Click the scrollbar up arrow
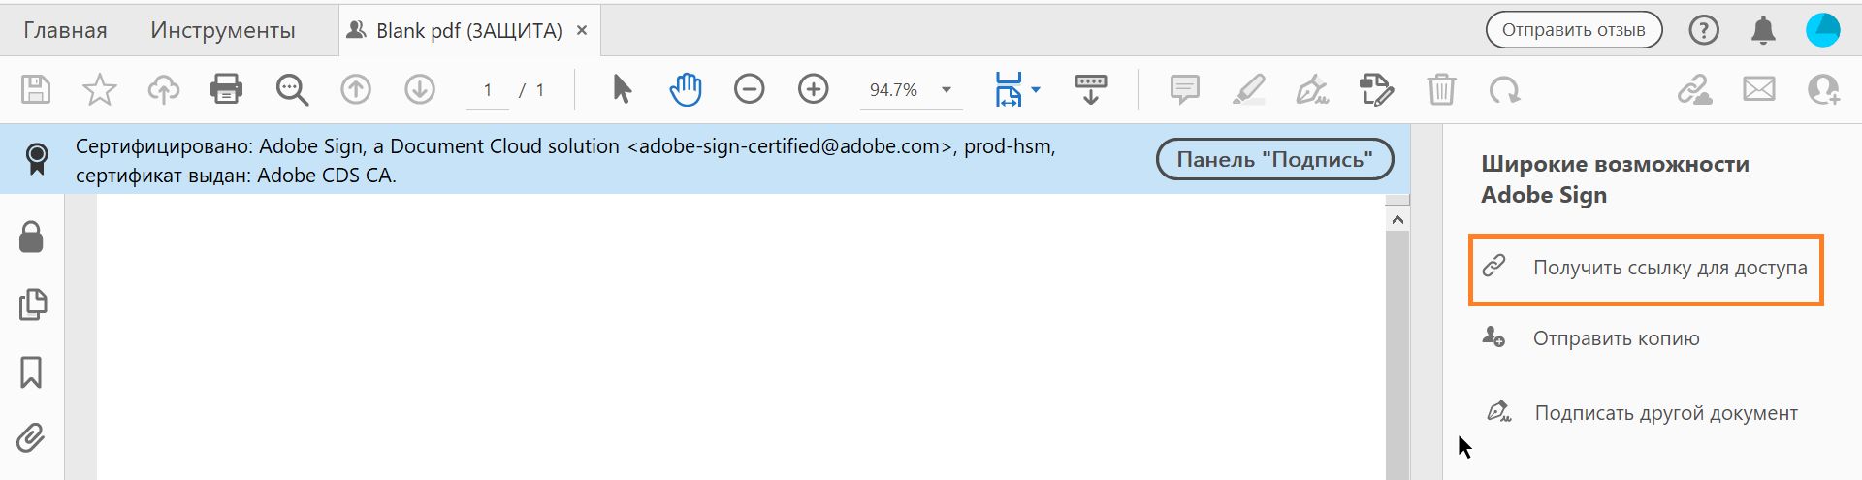The height and width of the screenshot is (480, 1862). pyautogui.click(x=1397, y=220)
